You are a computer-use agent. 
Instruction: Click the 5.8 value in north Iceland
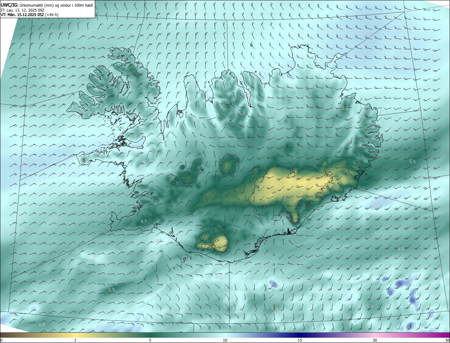pos(242,113)
